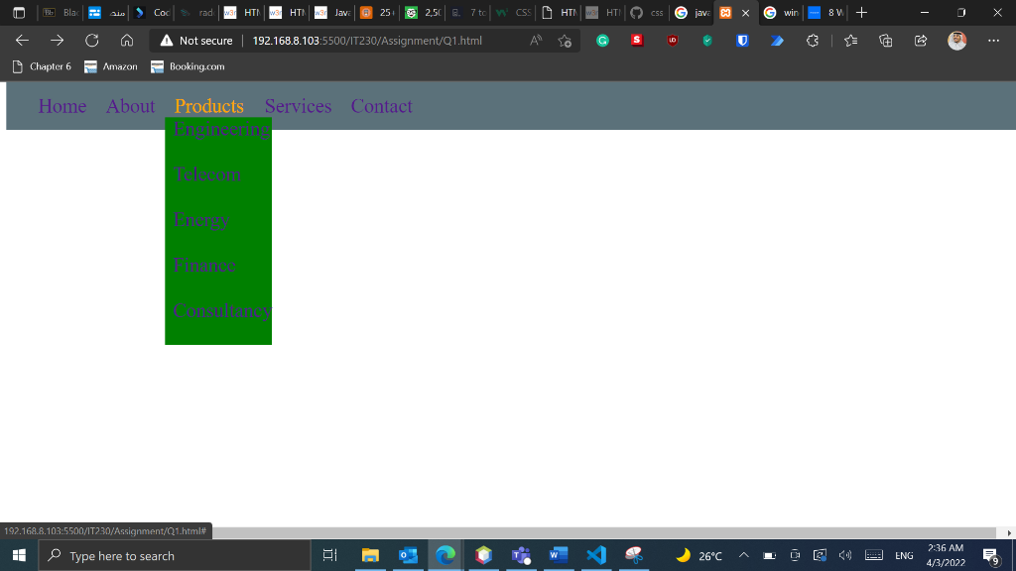Screen dimensions: 1016x571
Task: Select Services in the navigation menu
Action: (298, 106)
